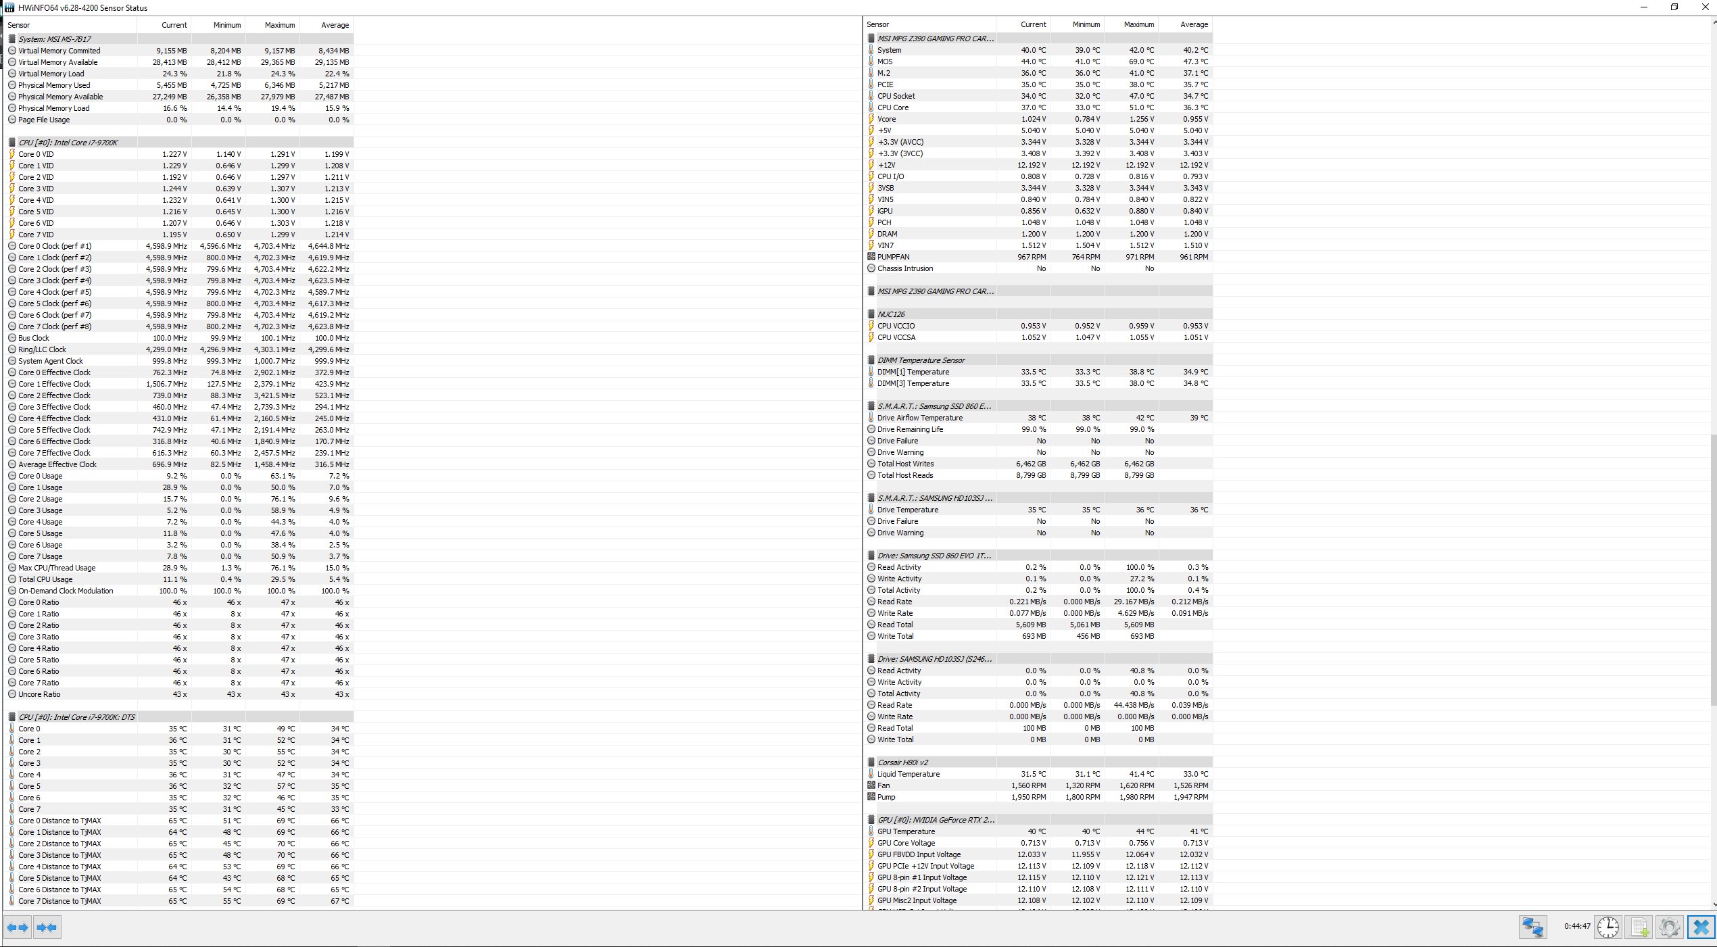Viewport: 1717px width, 947px height.
Task: Select the System: MSI MS-7B17 group row
Action: point(54,39)
